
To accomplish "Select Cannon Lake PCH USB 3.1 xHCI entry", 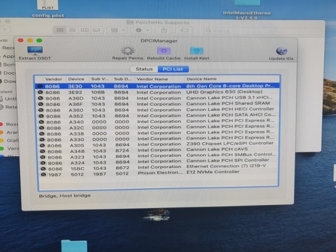I will pyautogui.click(x=229, y=97).
